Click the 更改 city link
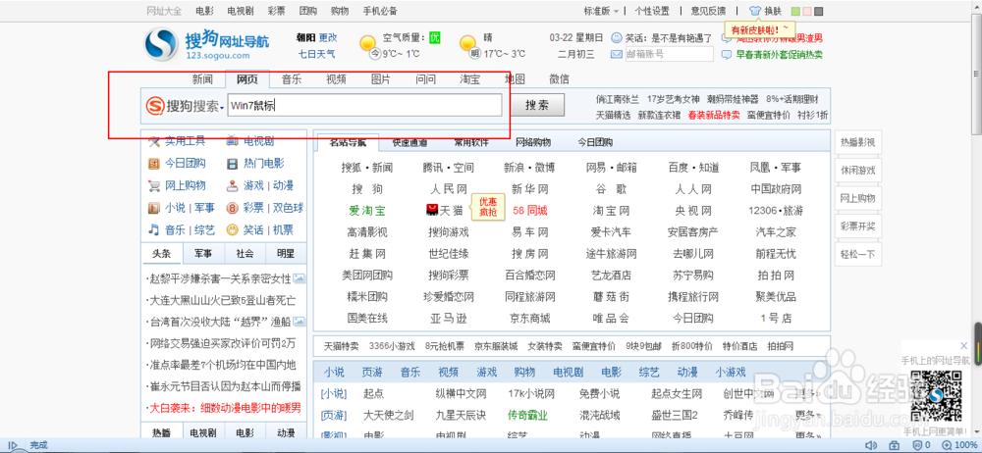This screenshot has height=453, width=982. (328, 37)
